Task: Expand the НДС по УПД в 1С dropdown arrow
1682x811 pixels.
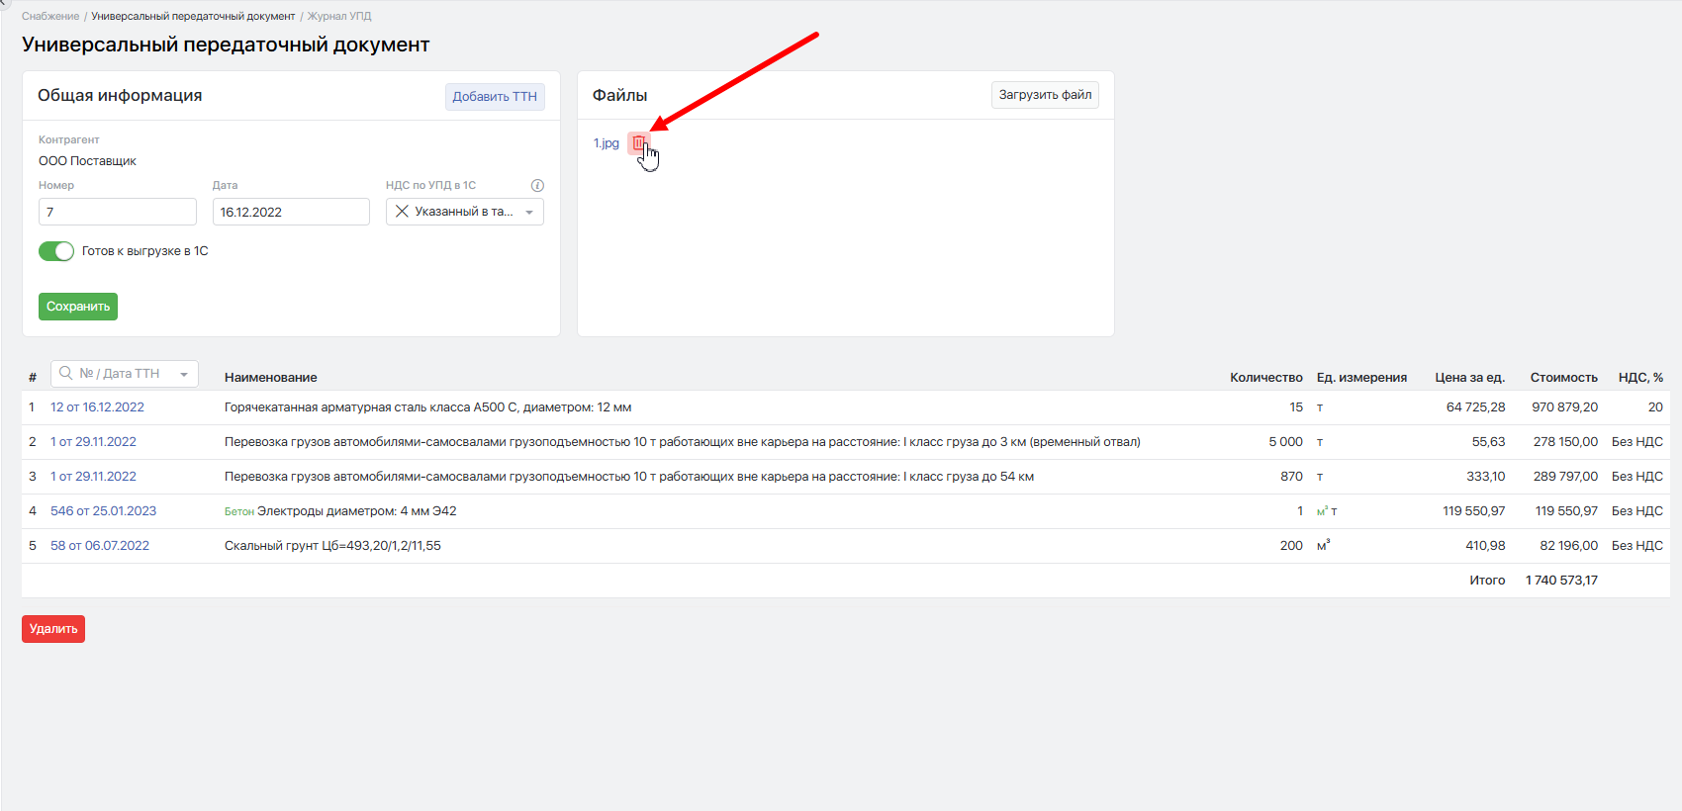Action: [529, 212]
